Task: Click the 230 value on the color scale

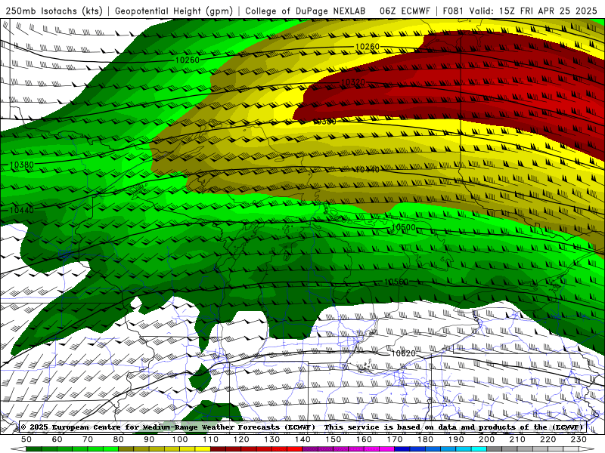Action: [x=579, y=439]
